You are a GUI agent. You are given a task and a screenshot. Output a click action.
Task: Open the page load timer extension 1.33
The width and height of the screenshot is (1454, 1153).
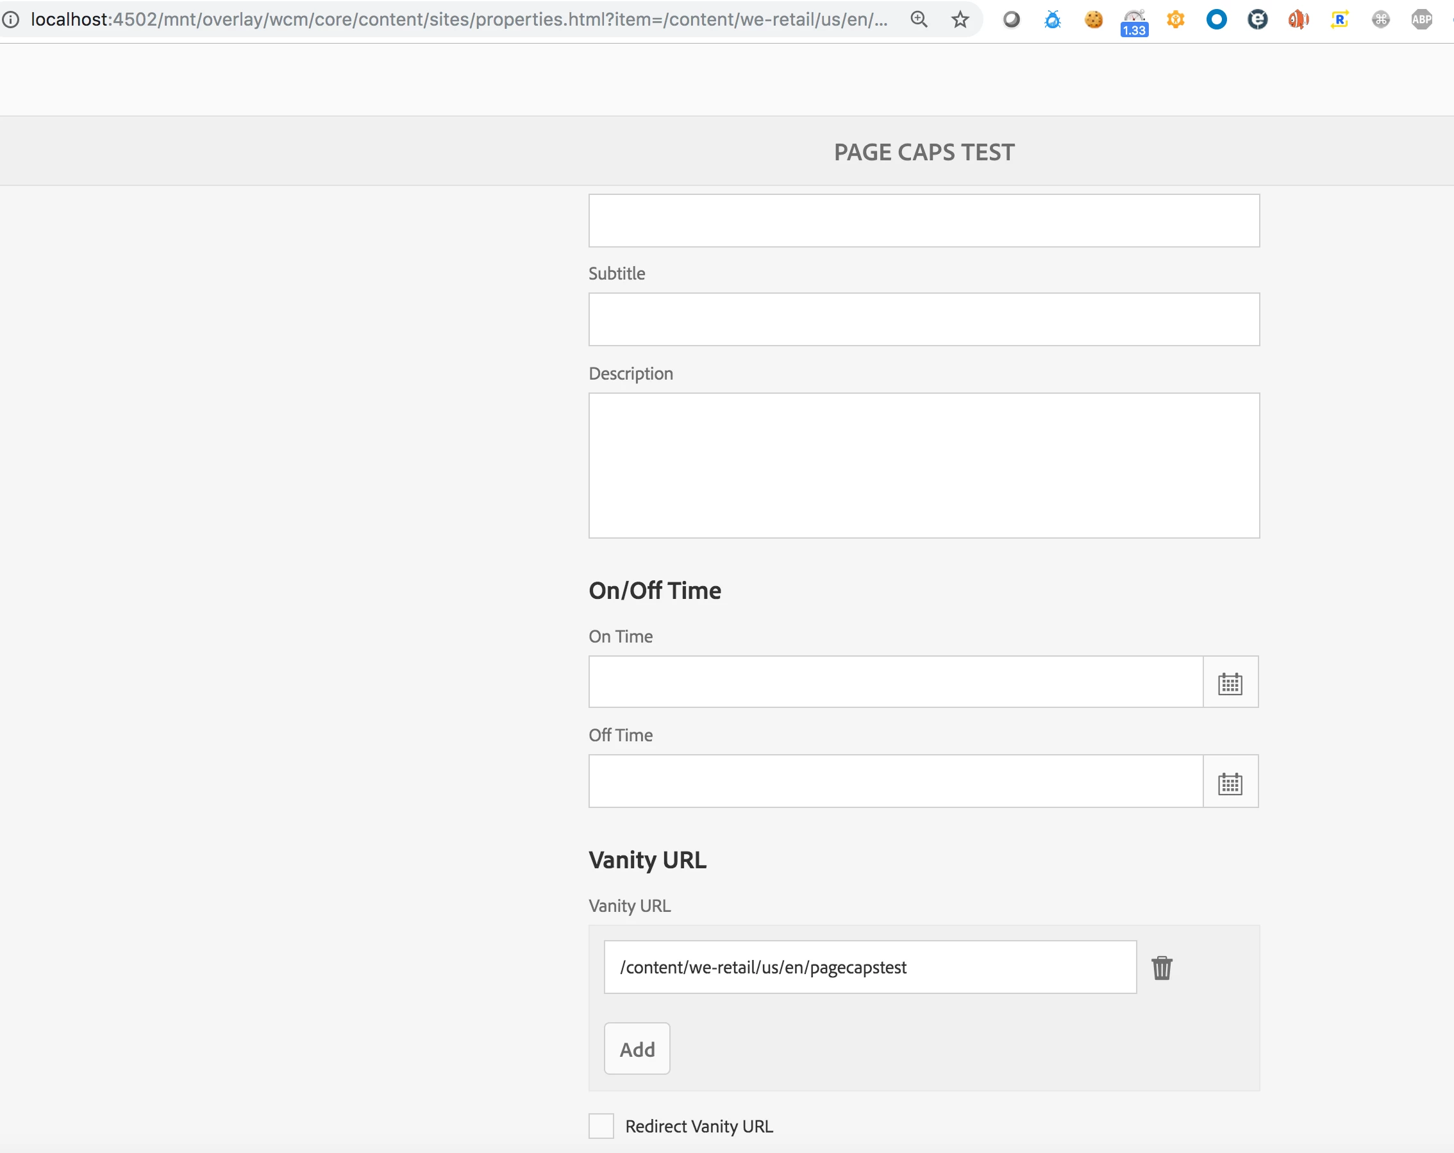coord(1133,22)
